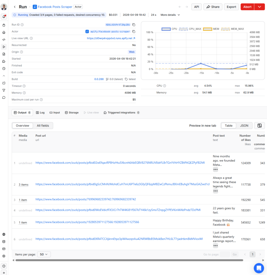Switch output to Table format
Image resolution: width=267 pixels, height=275 pixels.
[229, 126]
